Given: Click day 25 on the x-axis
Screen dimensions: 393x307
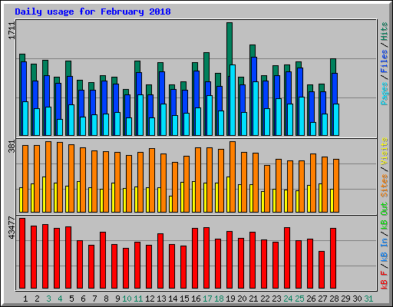Looking at the screenshot, I should (x=299, y=299).
